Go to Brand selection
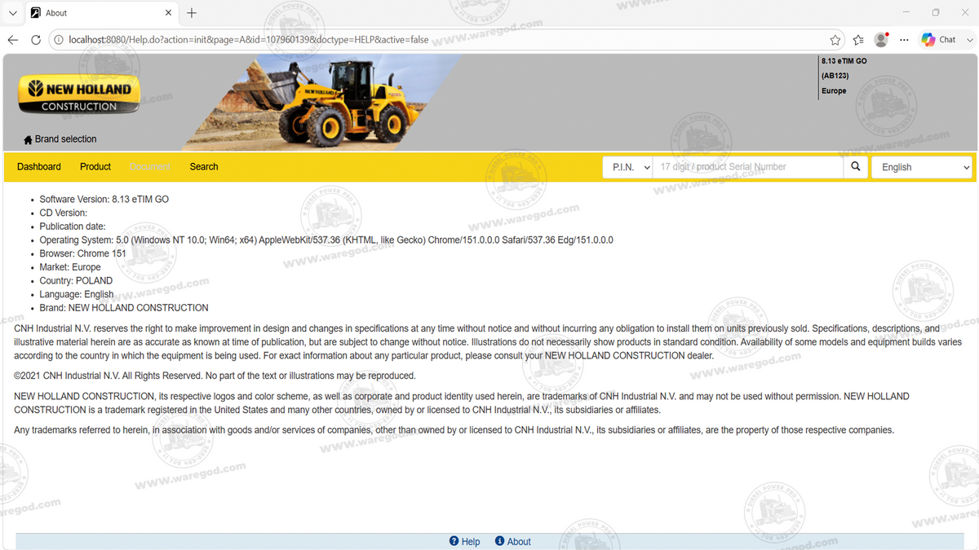Viewport: 979px width, 550px height. pyautogui.click(x=65, y=139)
